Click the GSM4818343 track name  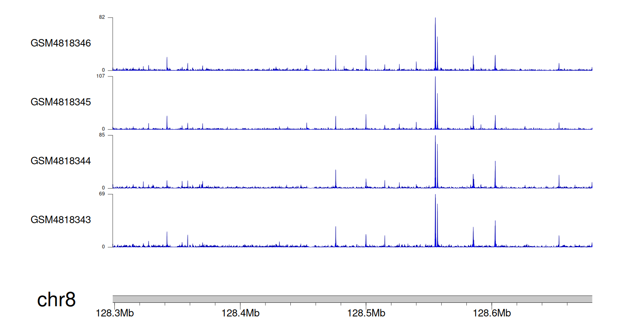tap(61, 220)
